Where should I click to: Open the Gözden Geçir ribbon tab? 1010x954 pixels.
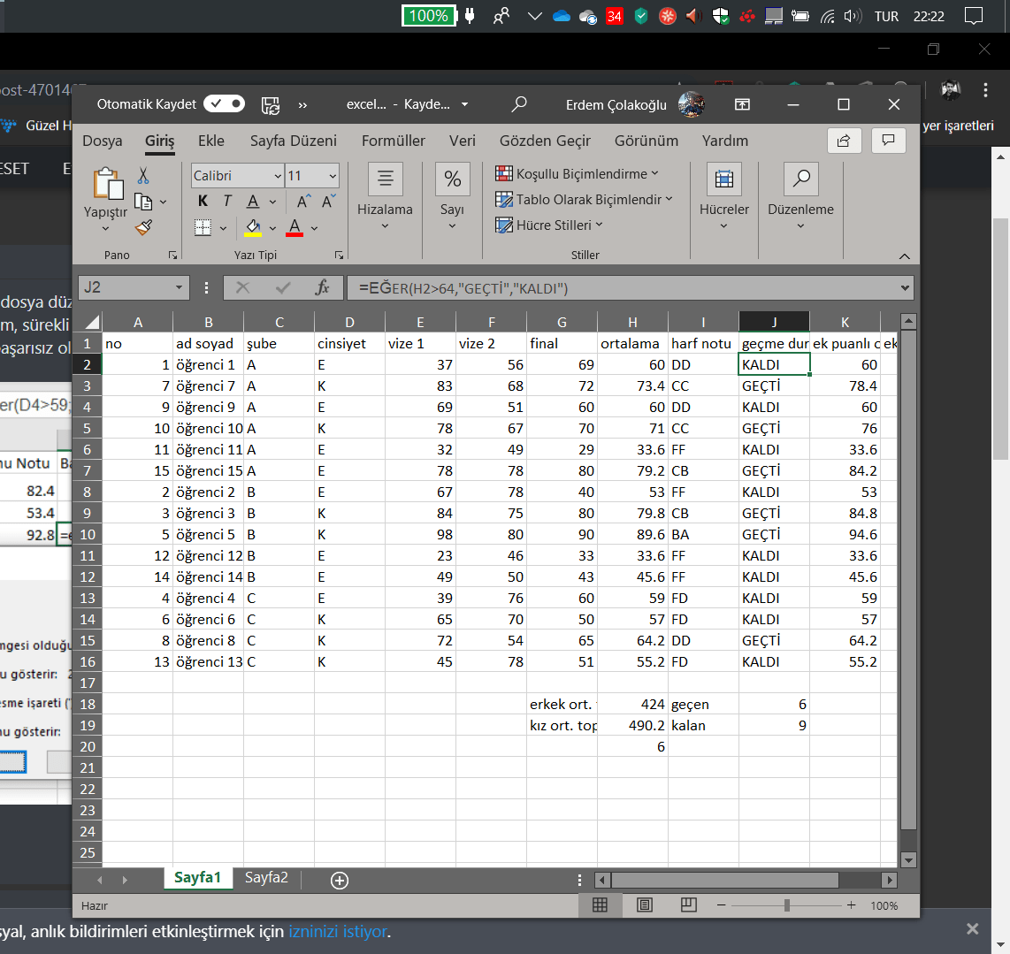coord(545,141)
